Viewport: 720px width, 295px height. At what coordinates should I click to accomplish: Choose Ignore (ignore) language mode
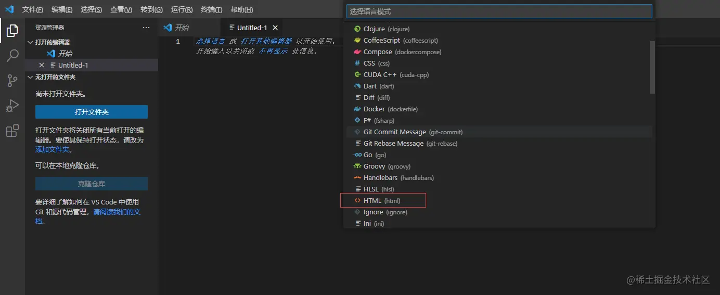[x=499, y=212]
